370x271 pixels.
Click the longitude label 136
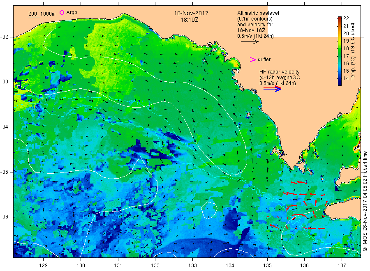(304, 266)
